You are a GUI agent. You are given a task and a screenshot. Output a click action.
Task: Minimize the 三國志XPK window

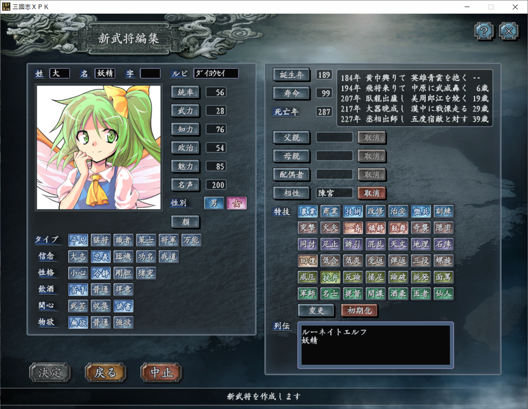tap(466, 7)
